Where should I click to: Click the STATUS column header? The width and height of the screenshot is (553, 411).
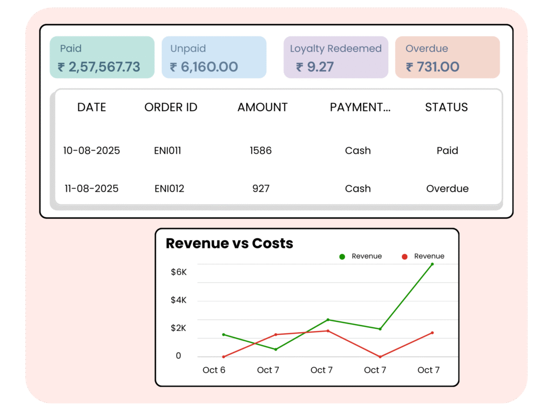(x=447, y=107)
